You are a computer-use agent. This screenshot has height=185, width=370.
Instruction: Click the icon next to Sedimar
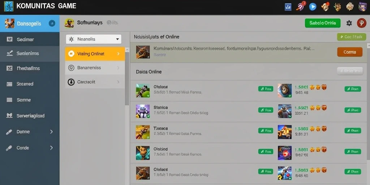(x=9, y=39)
